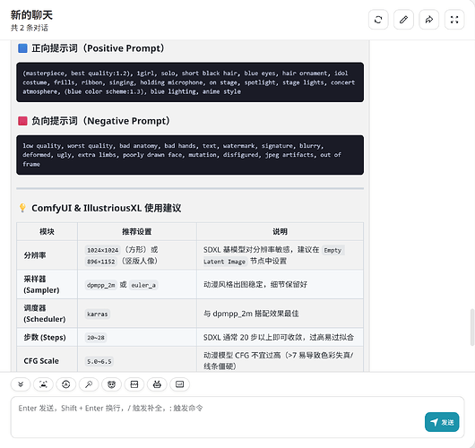
Task: Click the image picture icon
Action: 134,384
